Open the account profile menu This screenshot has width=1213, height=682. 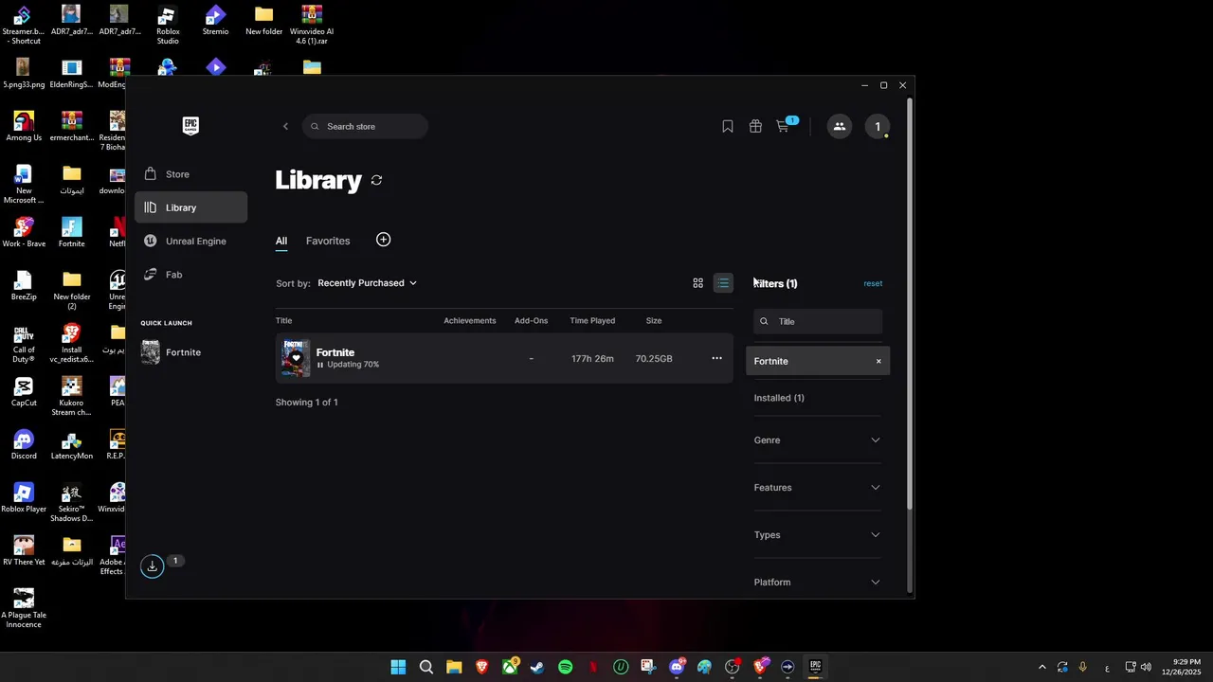pyautogui.click(x=878, y=126)
